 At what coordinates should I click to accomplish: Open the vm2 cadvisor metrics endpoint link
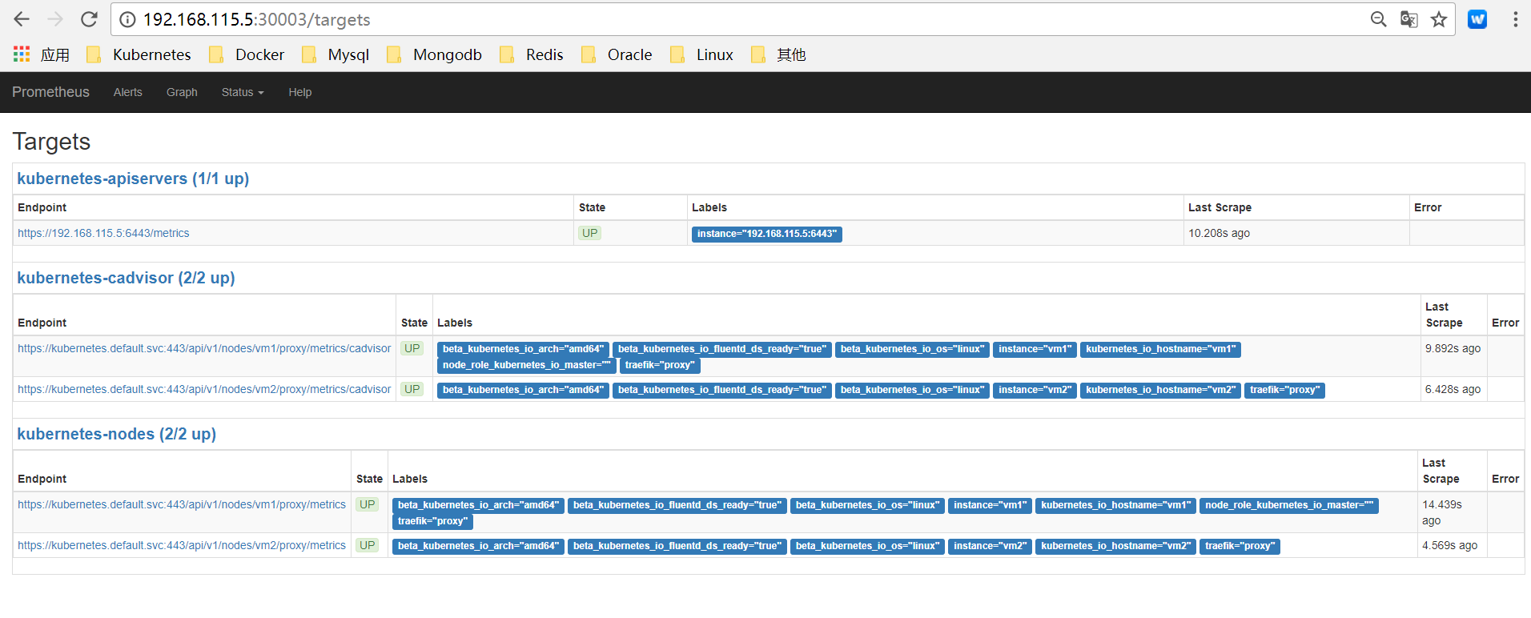tap(204, 389)
